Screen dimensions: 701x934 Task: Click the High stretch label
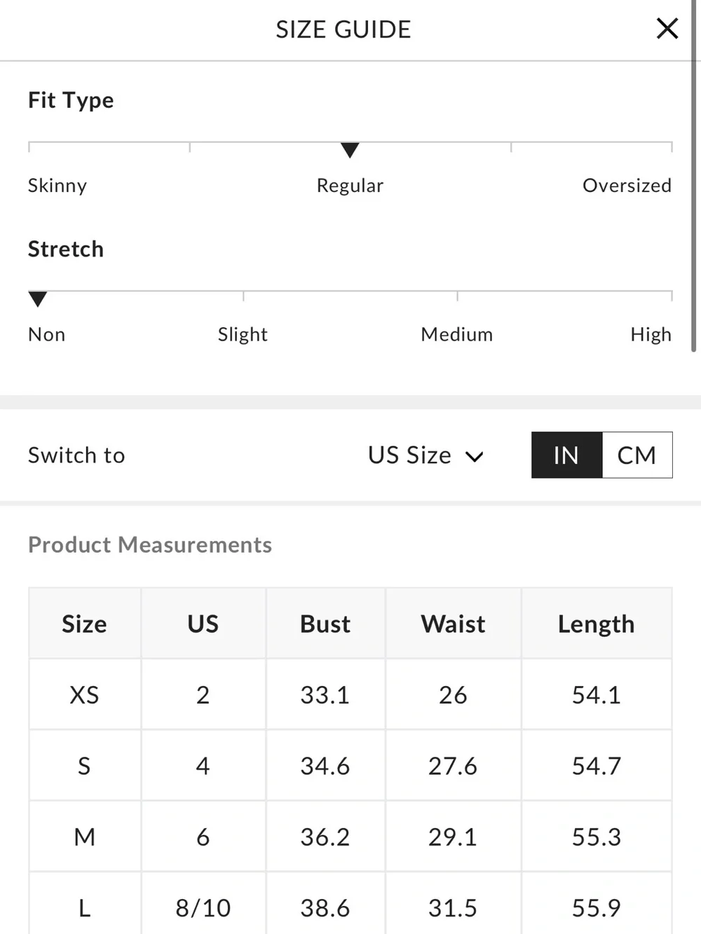coord(651,334)
